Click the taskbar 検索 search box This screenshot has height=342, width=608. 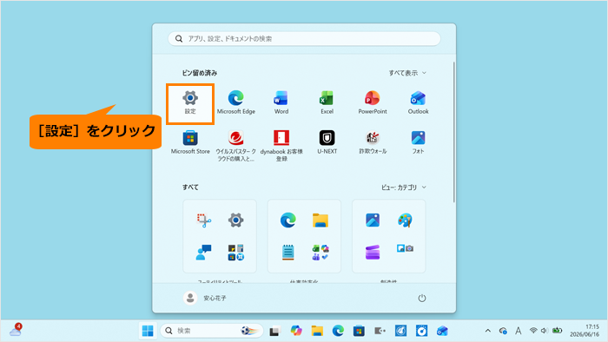212,331
